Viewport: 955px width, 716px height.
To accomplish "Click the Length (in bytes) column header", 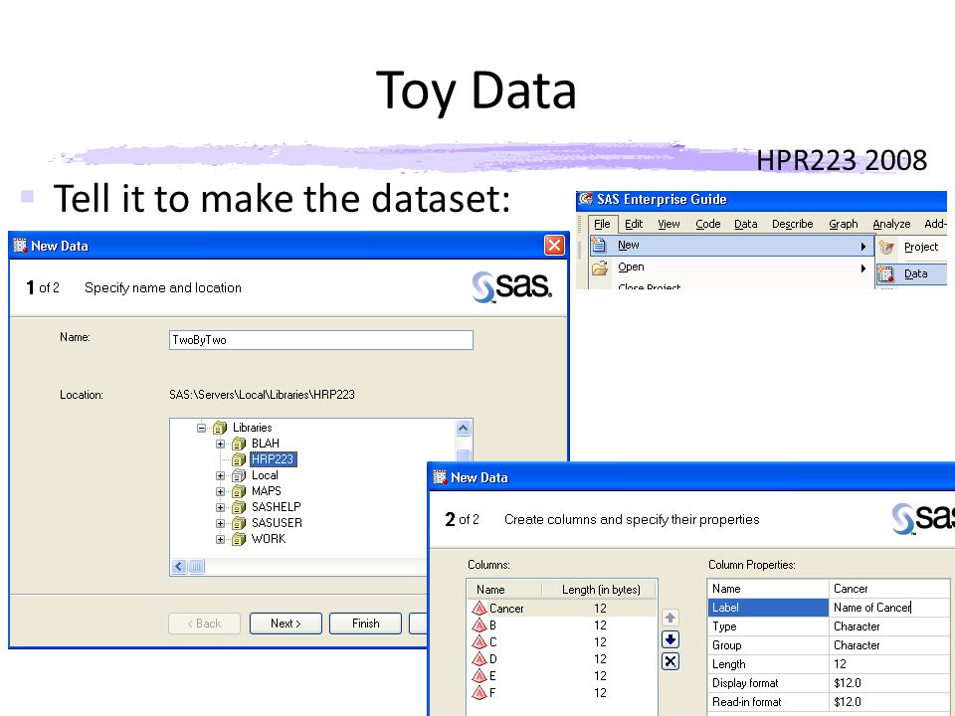I will (600, 590).
